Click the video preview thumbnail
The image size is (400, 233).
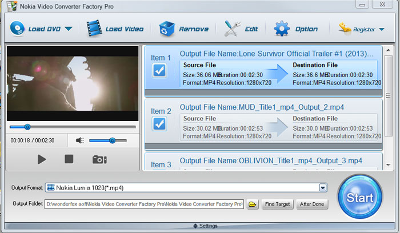coord(73,83)
